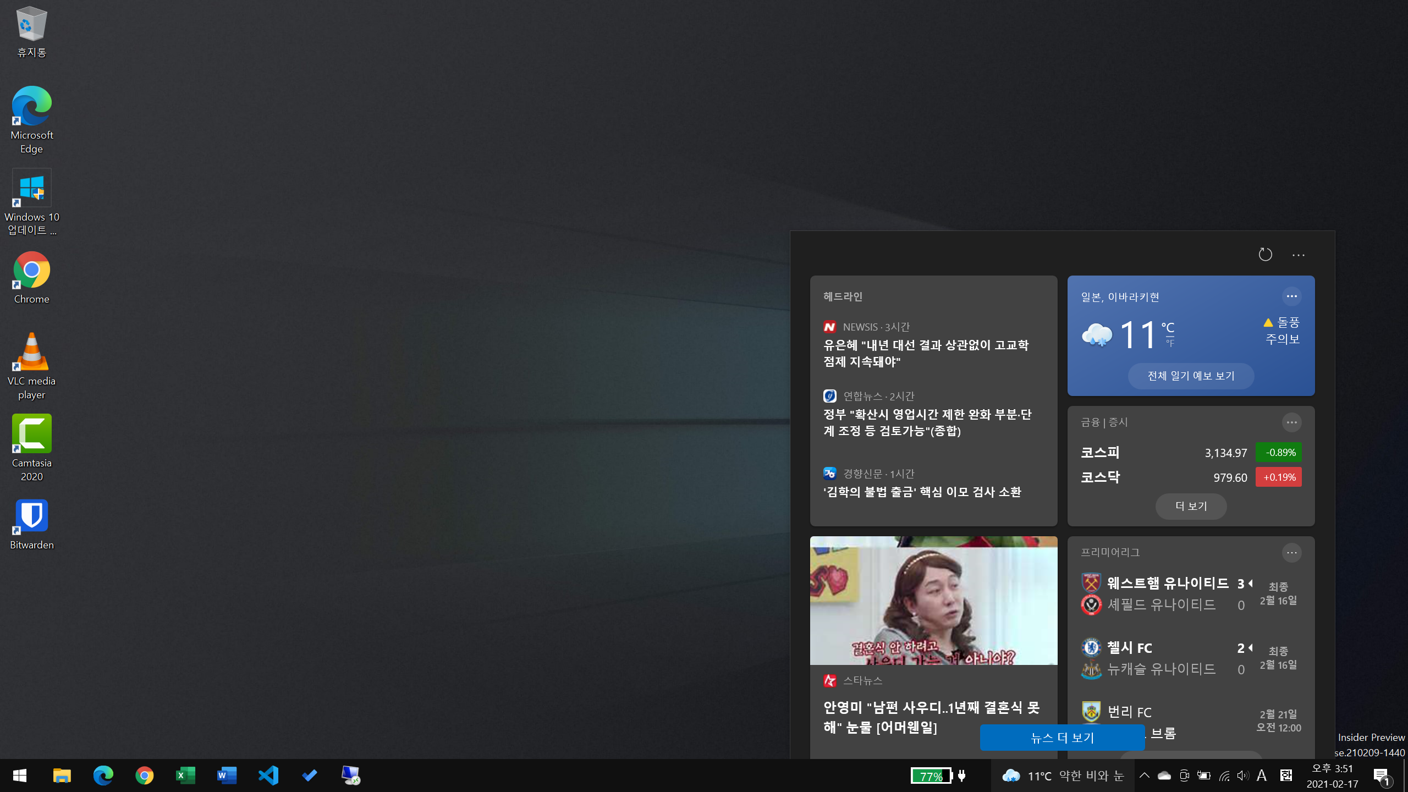The image size is (1408, 792).
Task: Open the 금융 증시 card options menu
Action: 1291,422
